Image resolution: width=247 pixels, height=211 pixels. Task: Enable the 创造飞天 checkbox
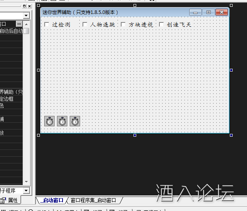[x=161, y=25]
